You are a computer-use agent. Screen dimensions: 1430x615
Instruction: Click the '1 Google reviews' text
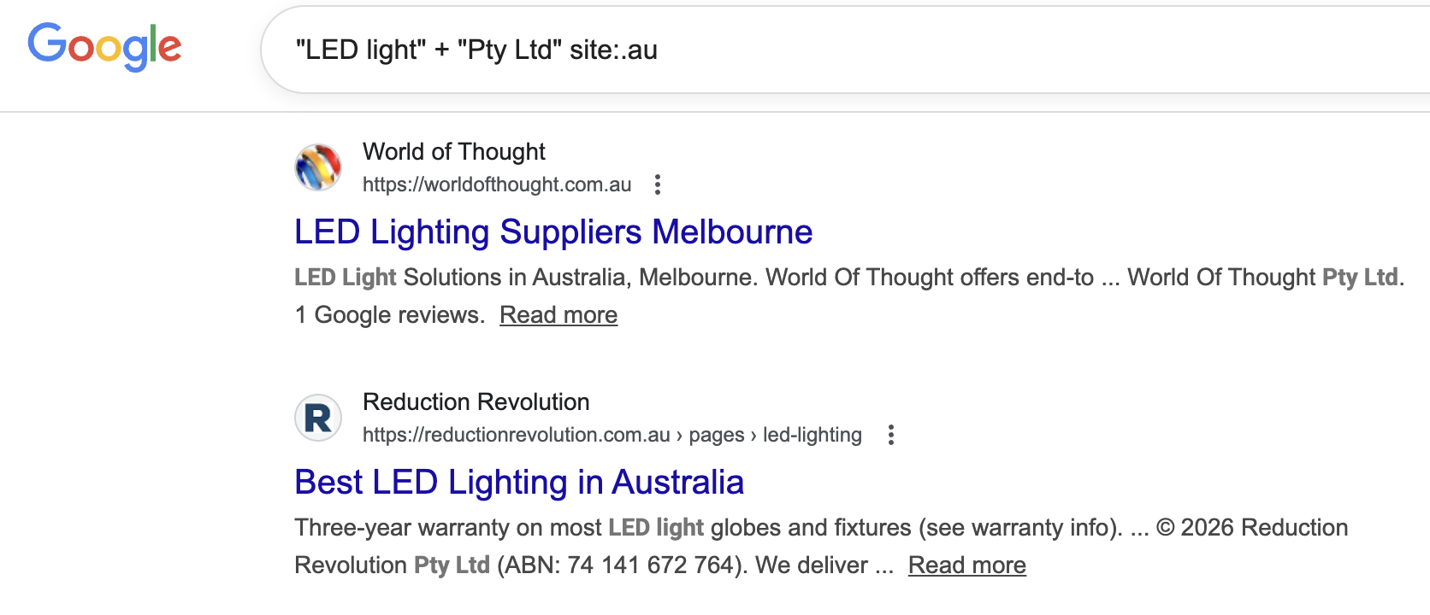[389, 315]
